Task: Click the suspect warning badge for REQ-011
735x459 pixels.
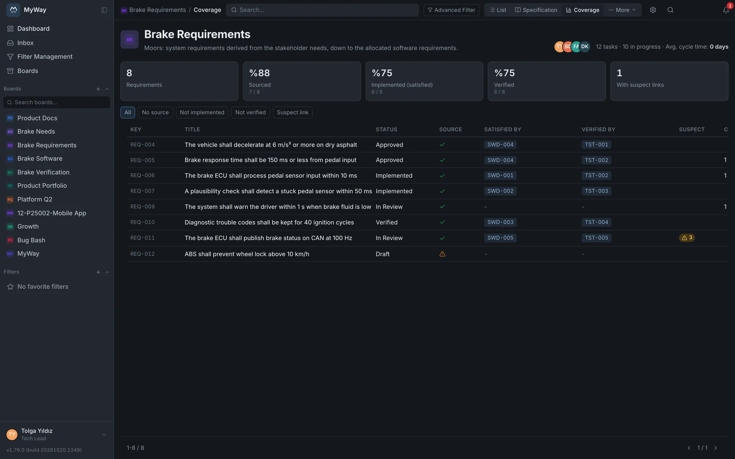Action: tap(687, 238)
